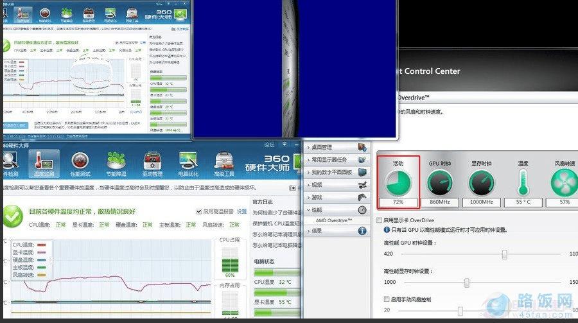
Task: Click the blue screensaver preview window
Action: pyautogui.click(x=295, y=69)
